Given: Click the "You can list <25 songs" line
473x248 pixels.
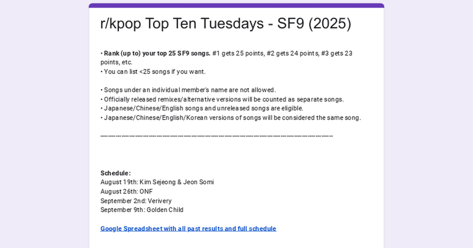Looking at the screenshot, I should tap(153, 72).
